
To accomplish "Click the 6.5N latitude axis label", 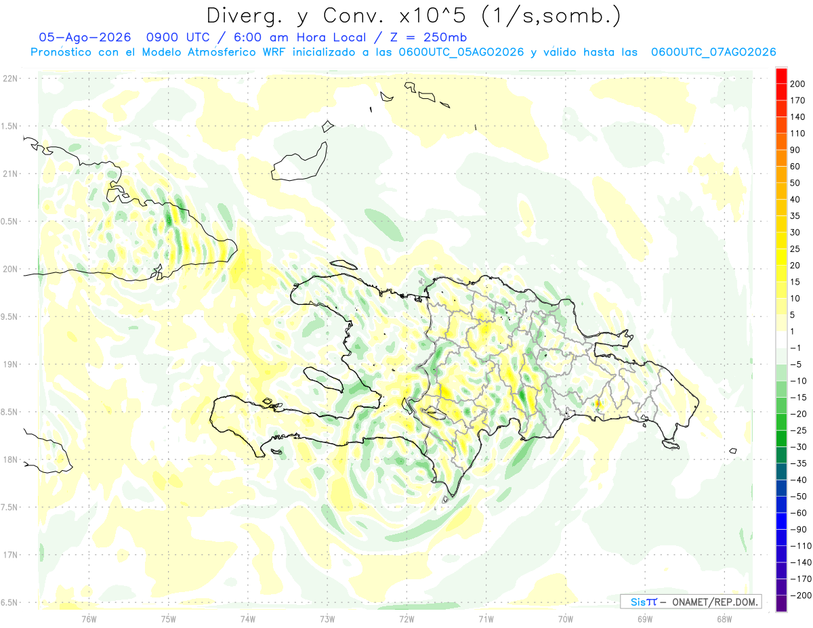I will tap(9, 602).
